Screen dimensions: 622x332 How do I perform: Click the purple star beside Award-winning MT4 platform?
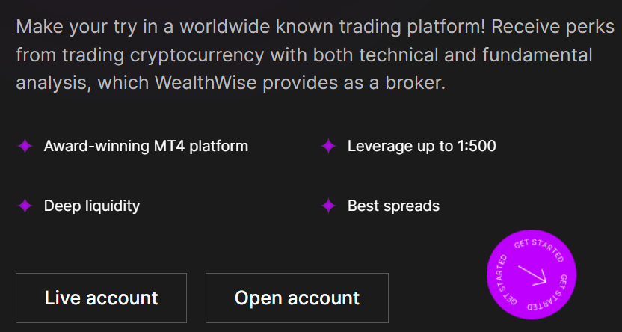tap(25, 146)
